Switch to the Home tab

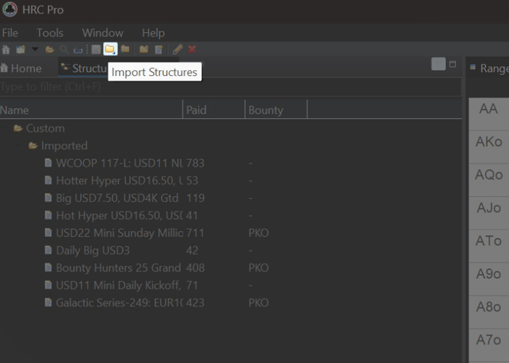coord(21,68)
